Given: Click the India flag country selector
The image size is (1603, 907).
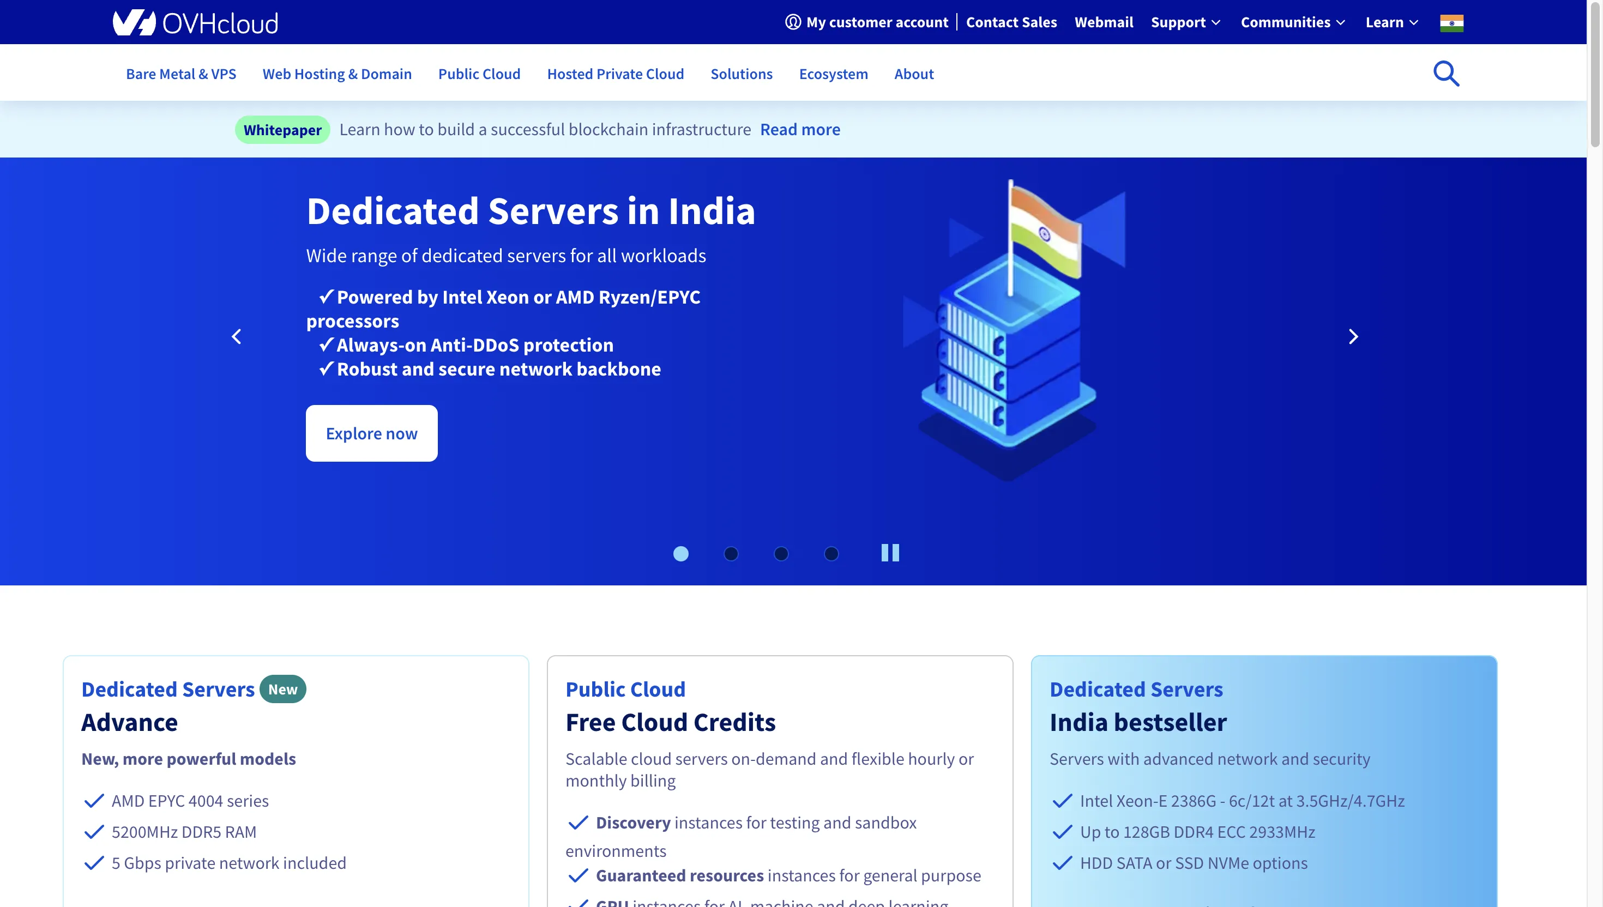Looking at the screenshot, I should point(1451,22).
